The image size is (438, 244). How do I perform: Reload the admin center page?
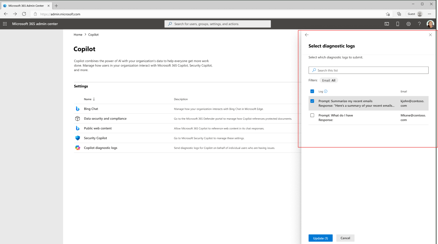[x=24, y=14]
